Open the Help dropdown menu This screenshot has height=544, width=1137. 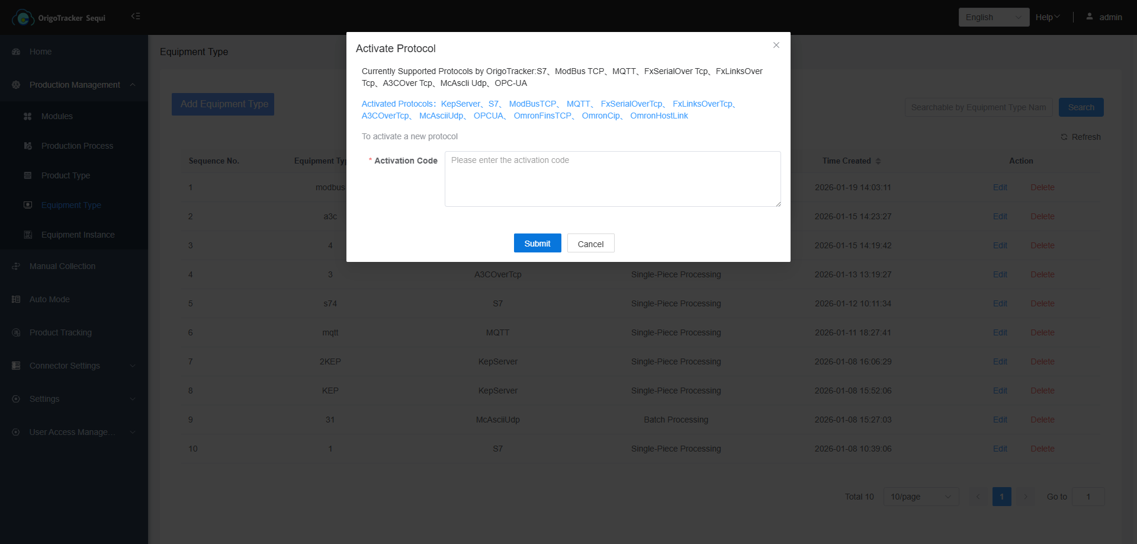point(1047,17)
